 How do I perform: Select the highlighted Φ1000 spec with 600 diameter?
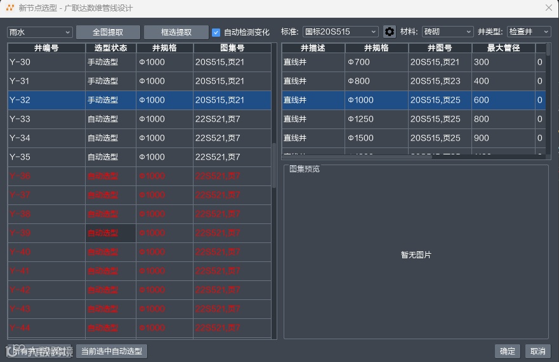coord(414,100)
